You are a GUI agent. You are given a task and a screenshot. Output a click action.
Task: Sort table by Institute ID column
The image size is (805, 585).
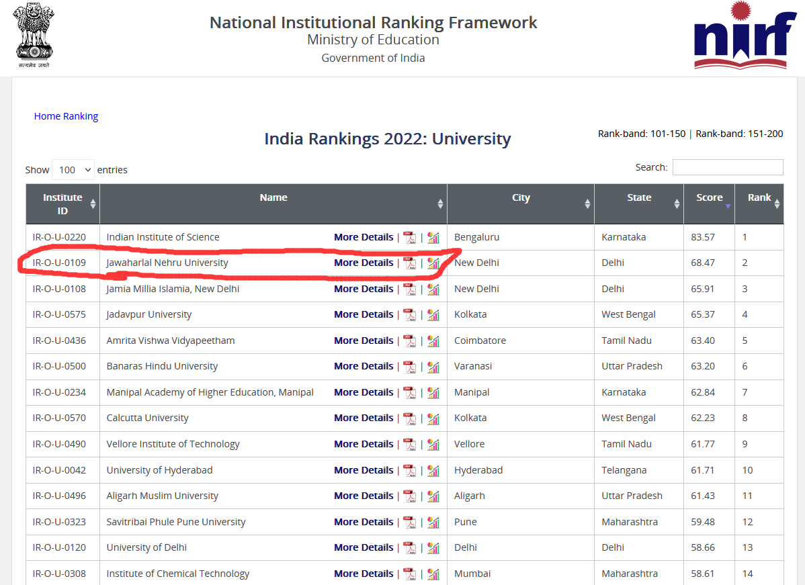(x=62, y=204)
